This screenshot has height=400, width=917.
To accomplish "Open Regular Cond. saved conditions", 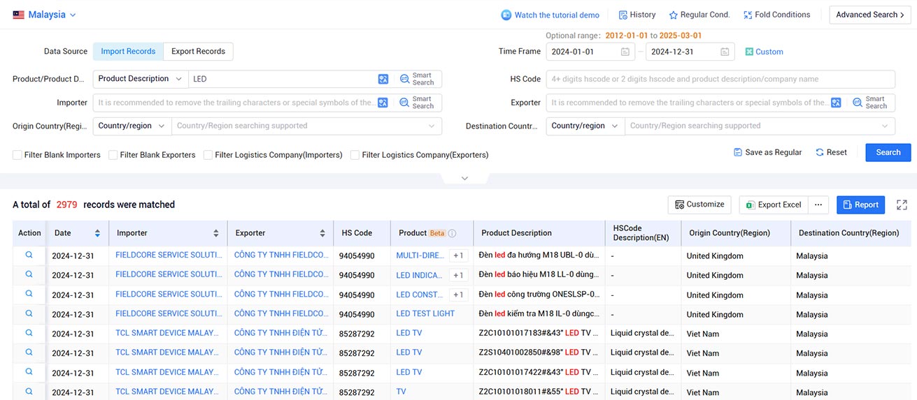I will click(x=699, y=15).
